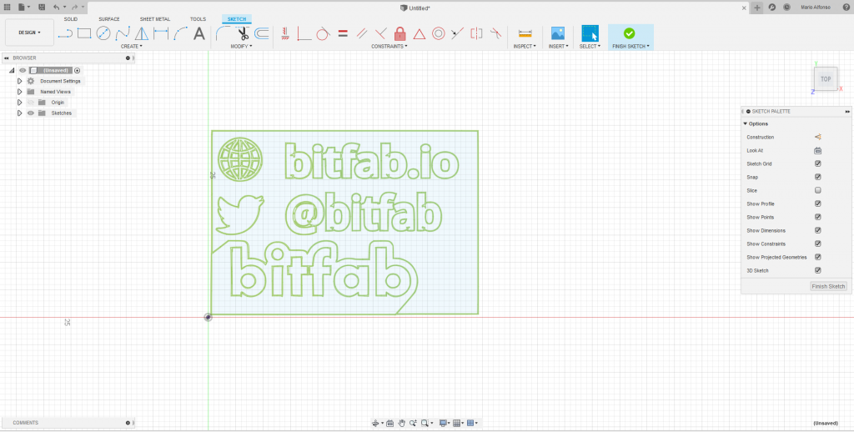Click the TOP face of ViewCube
The image size is (854, 432).
(x=826, y=79)
